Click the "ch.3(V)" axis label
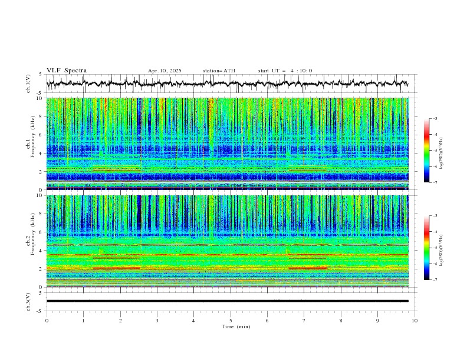Image resolution: width=467 pixels, height=360 pixels. tap(28, 302)
